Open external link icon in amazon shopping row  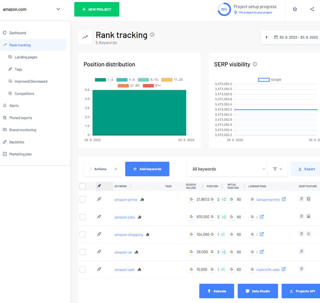(x=262, y=234)
